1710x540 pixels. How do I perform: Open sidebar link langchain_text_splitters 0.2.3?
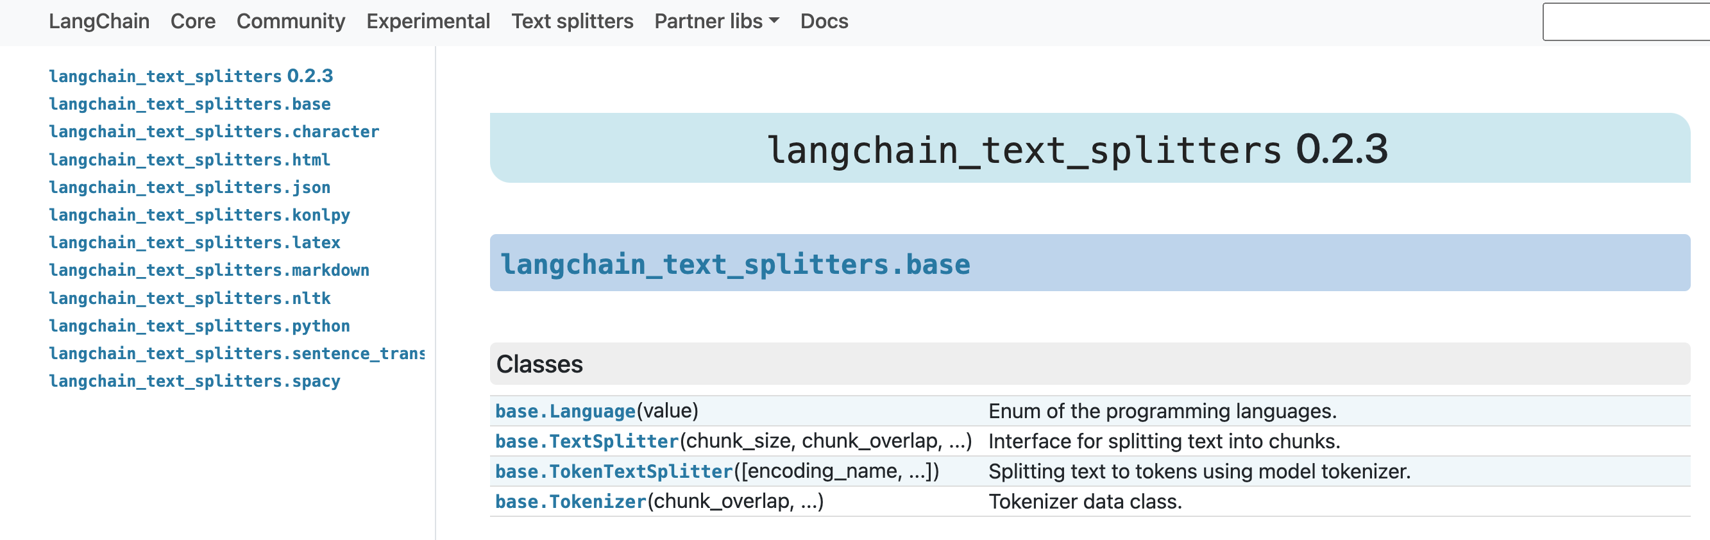(x=191, y=76)
